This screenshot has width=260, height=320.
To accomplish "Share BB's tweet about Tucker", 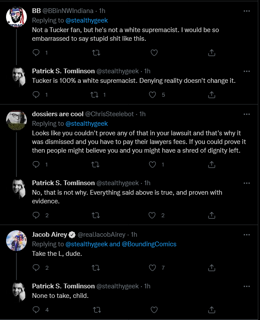I will [212, 52].
